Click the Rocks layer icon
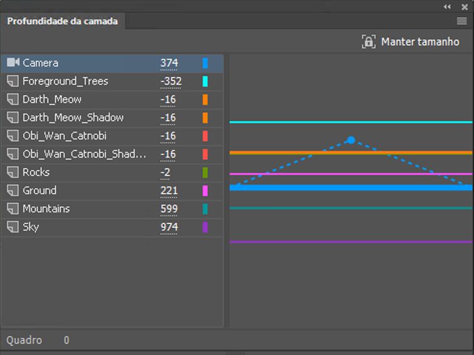 point(13,172)
